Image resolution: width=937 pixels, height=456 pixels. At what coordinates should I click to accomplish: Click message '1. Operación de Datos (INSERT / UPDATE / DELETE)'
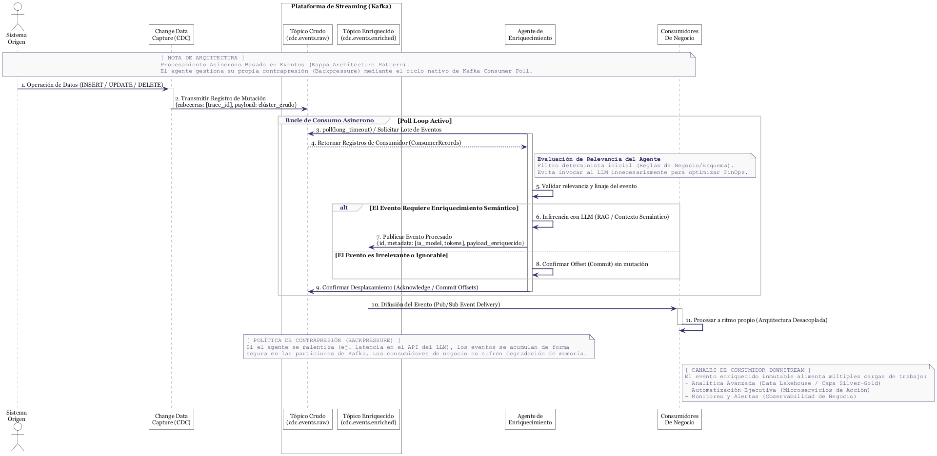pos(92,85)
